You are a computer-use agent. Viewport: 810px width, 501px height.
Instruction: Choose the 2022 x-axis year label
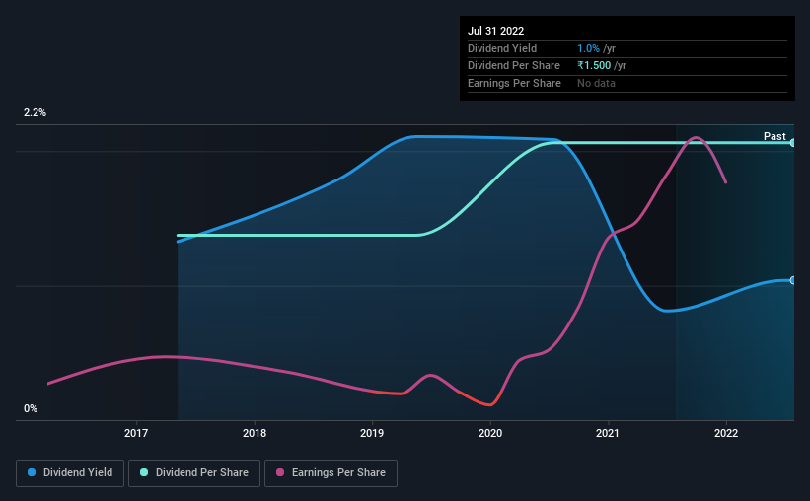pyautogui.click(x=726, y=433)
